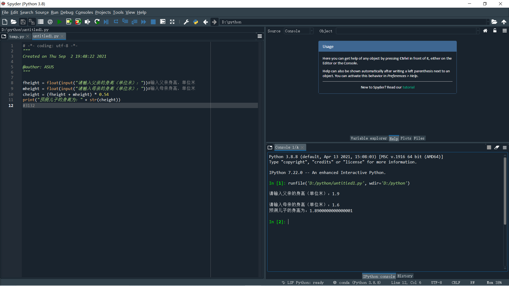The image size is (509, 286).
Task: Open the editor pane options hamburger menu
Action: coord(260,36)
